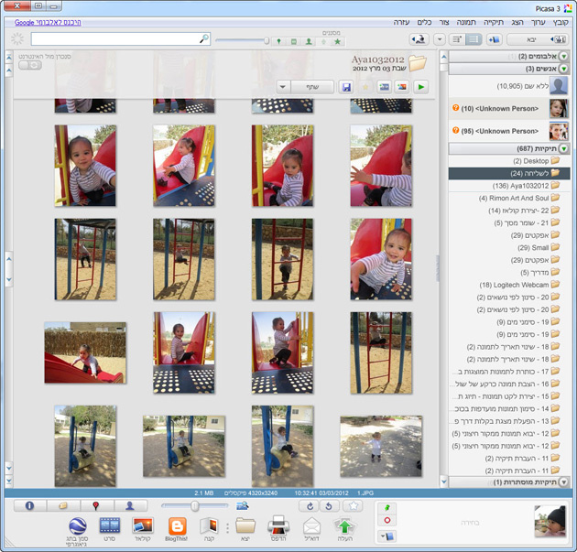Switch to tree folder view
The image size is (577, 552).
tap(457, 39)
